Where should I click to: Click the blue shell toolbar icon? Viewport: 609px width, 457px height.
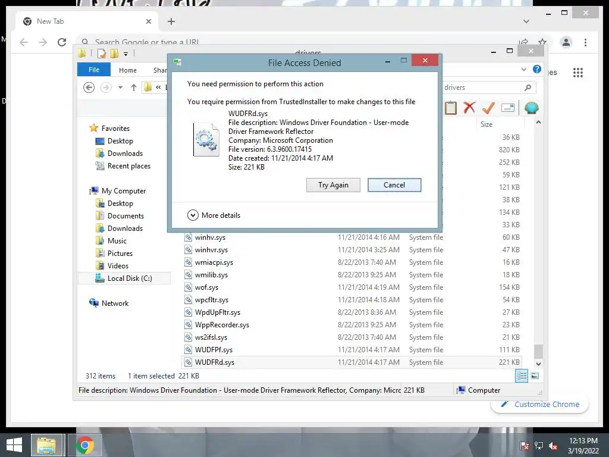[531, 108]
